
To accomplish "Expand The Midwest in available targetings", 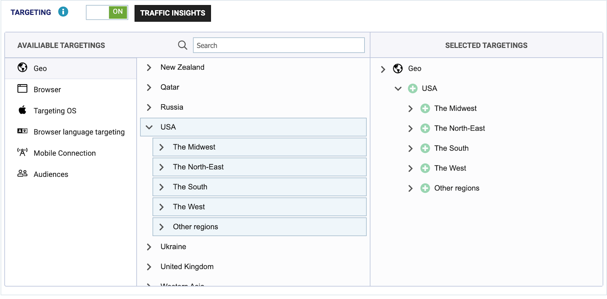I will click(x=162, y=147).
